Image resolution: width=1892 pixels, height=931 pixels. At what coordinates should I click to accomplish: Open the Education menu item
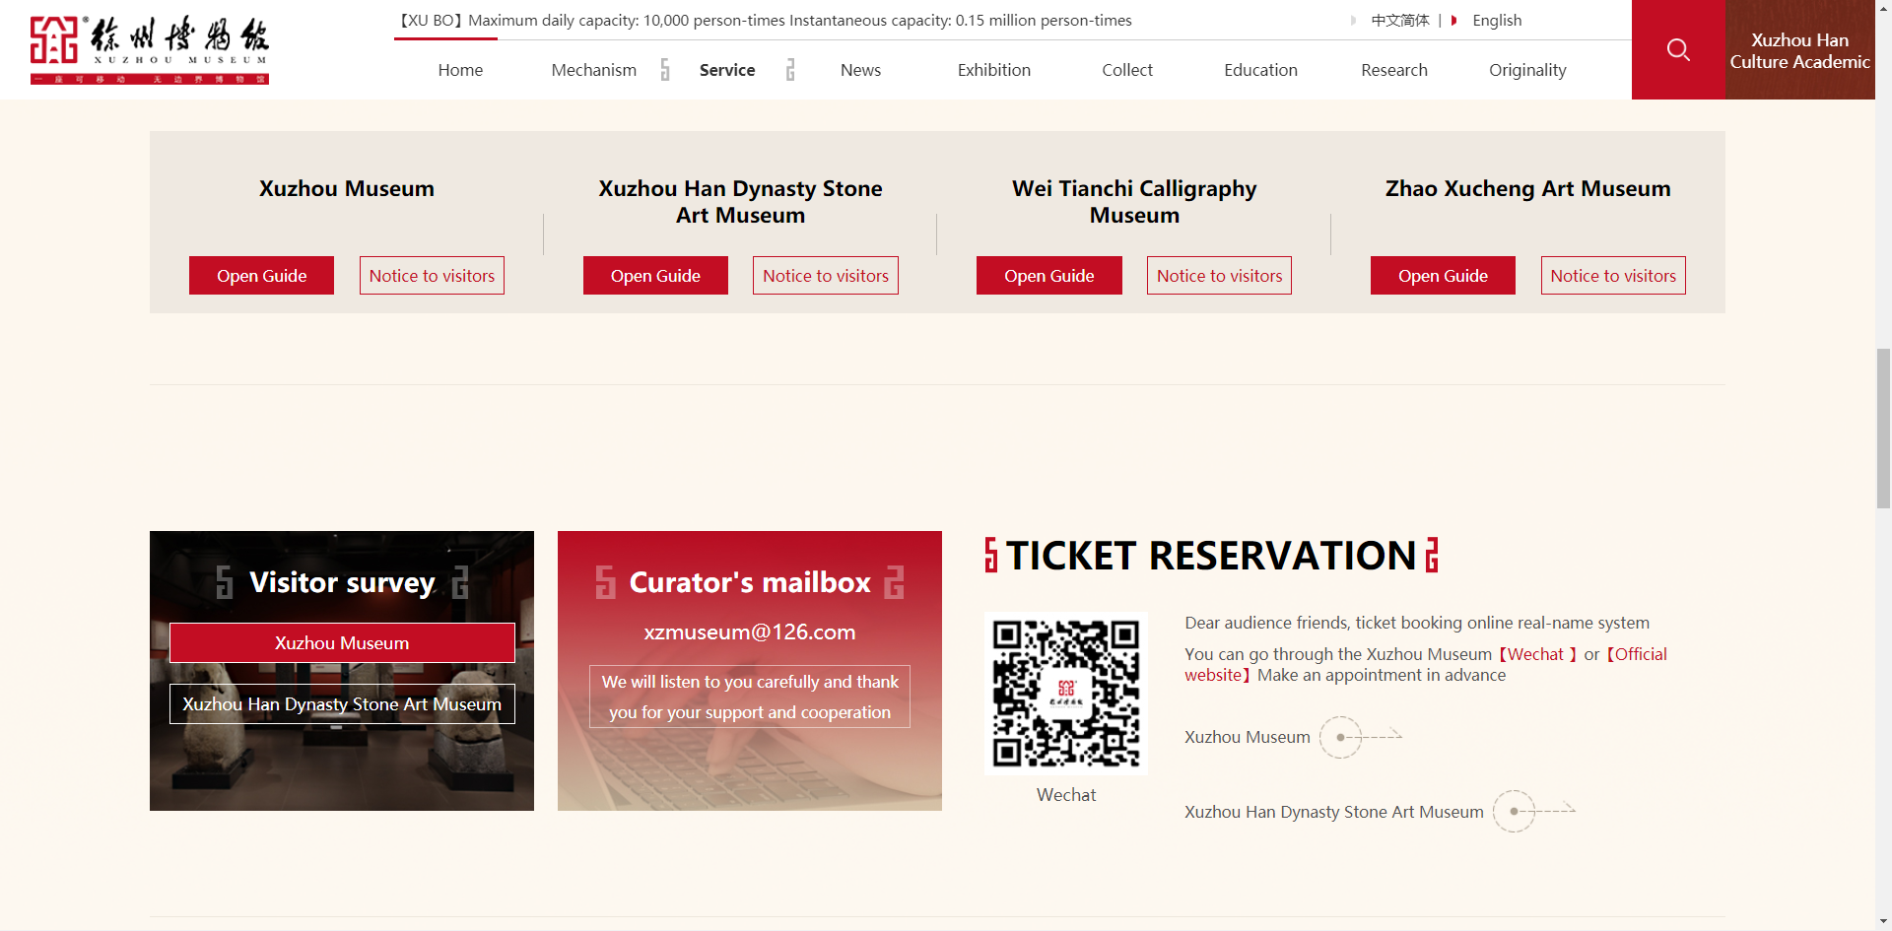tap(1260, 70)
